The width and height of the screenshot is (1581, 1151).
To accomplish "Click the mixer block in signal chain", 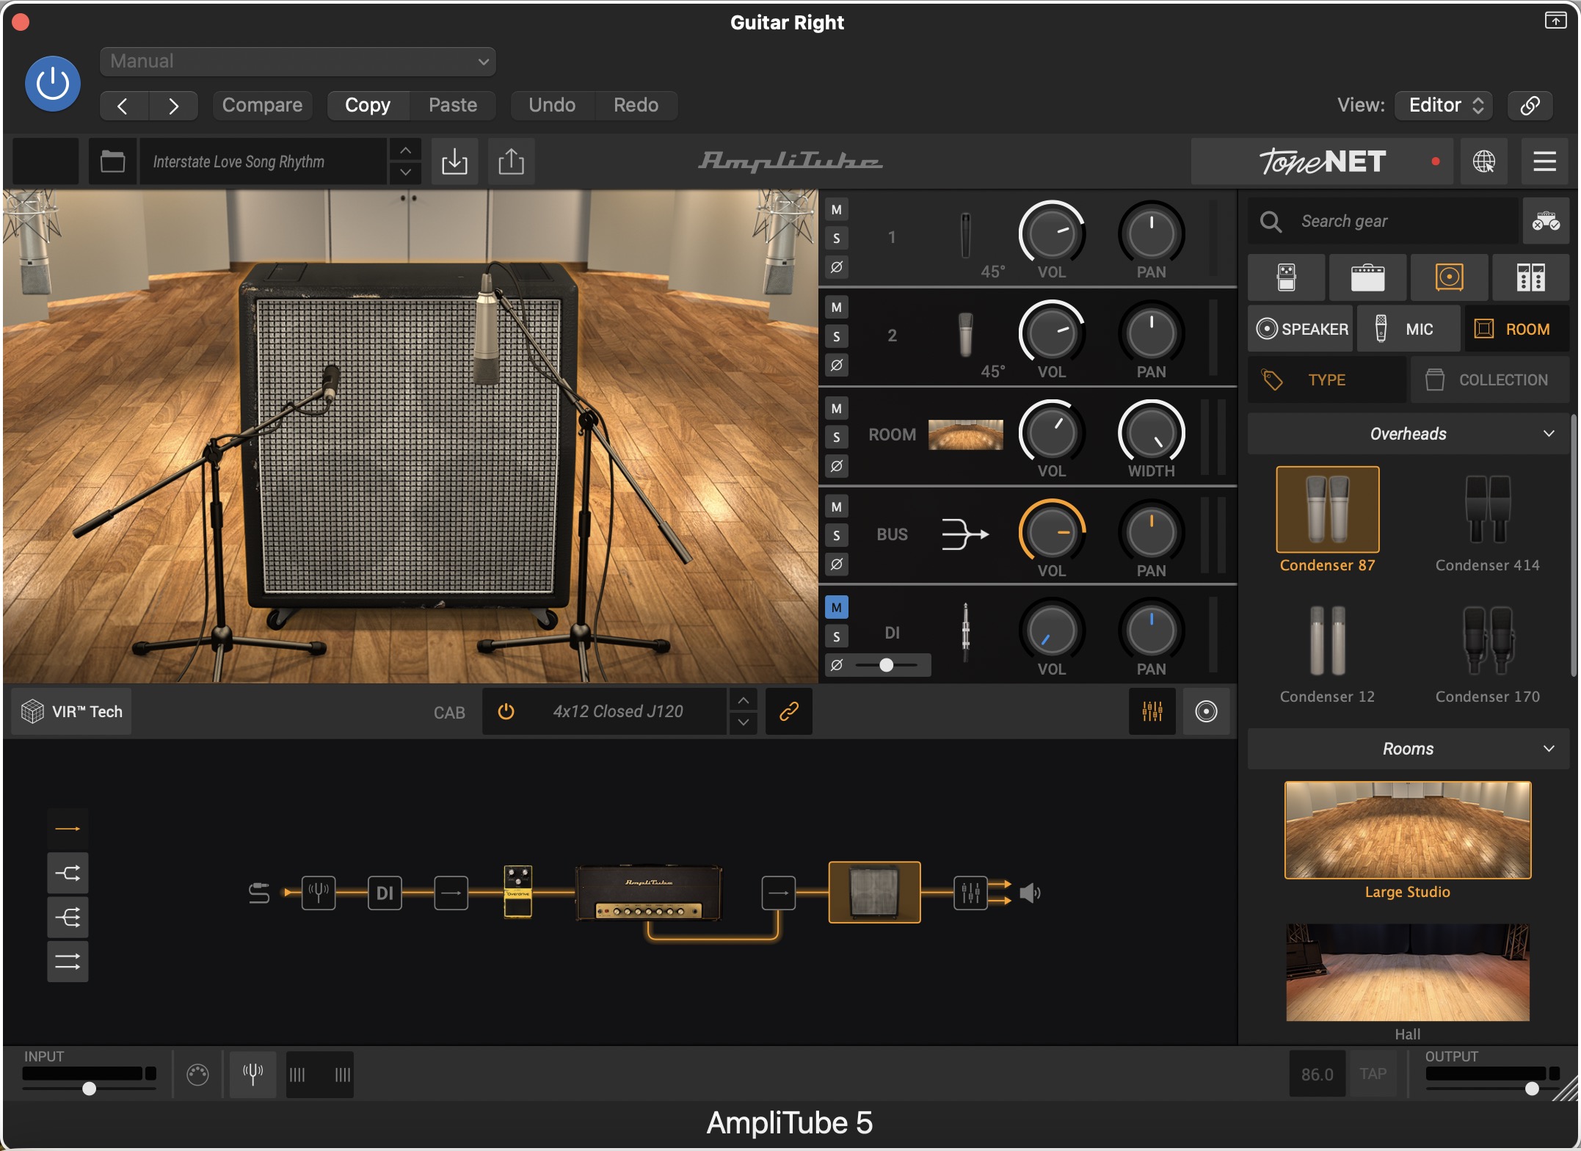I will coord(970,893).
